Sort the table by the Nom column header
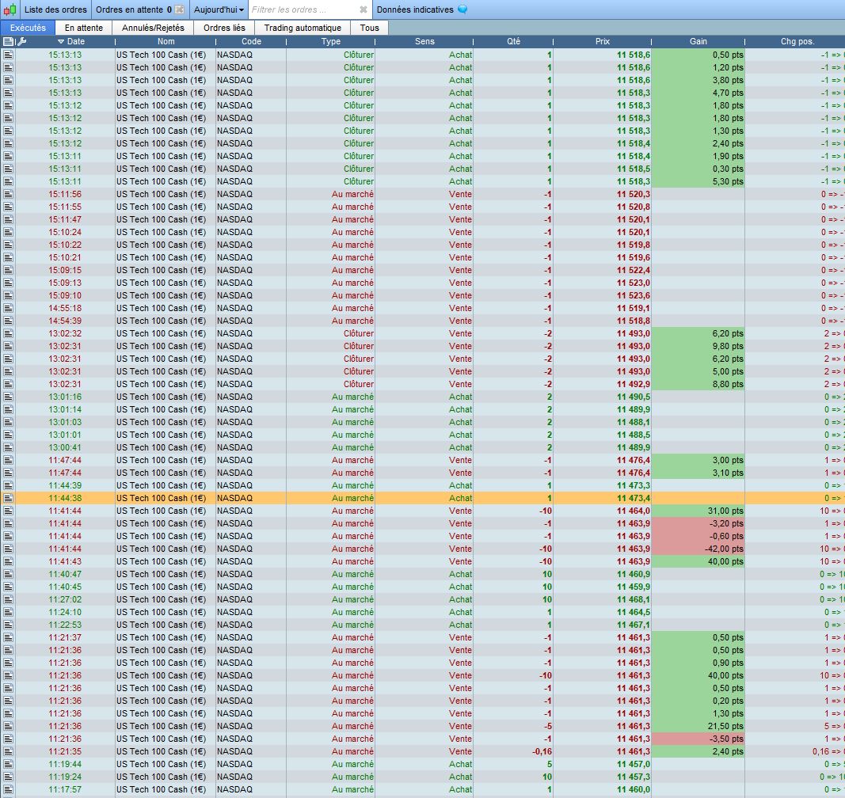Viewport: 845px width, 798px height. pos(166,41)
